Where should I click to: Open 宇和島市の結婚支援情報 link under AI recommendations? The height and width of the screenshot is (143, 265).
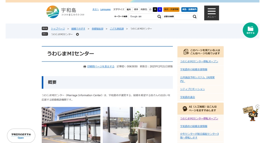pyautogui.click(x=194, y=126)
